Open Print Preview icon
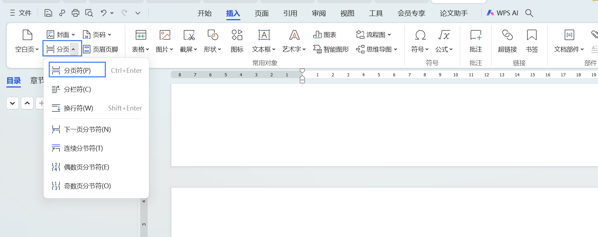Viewport: 598px width, 237px height. coord(89,13)
